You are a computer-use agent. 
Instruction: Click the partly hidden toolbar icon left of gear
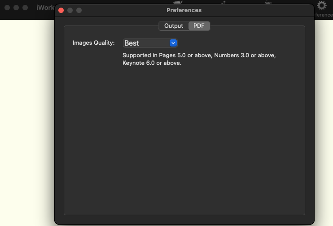268,2
